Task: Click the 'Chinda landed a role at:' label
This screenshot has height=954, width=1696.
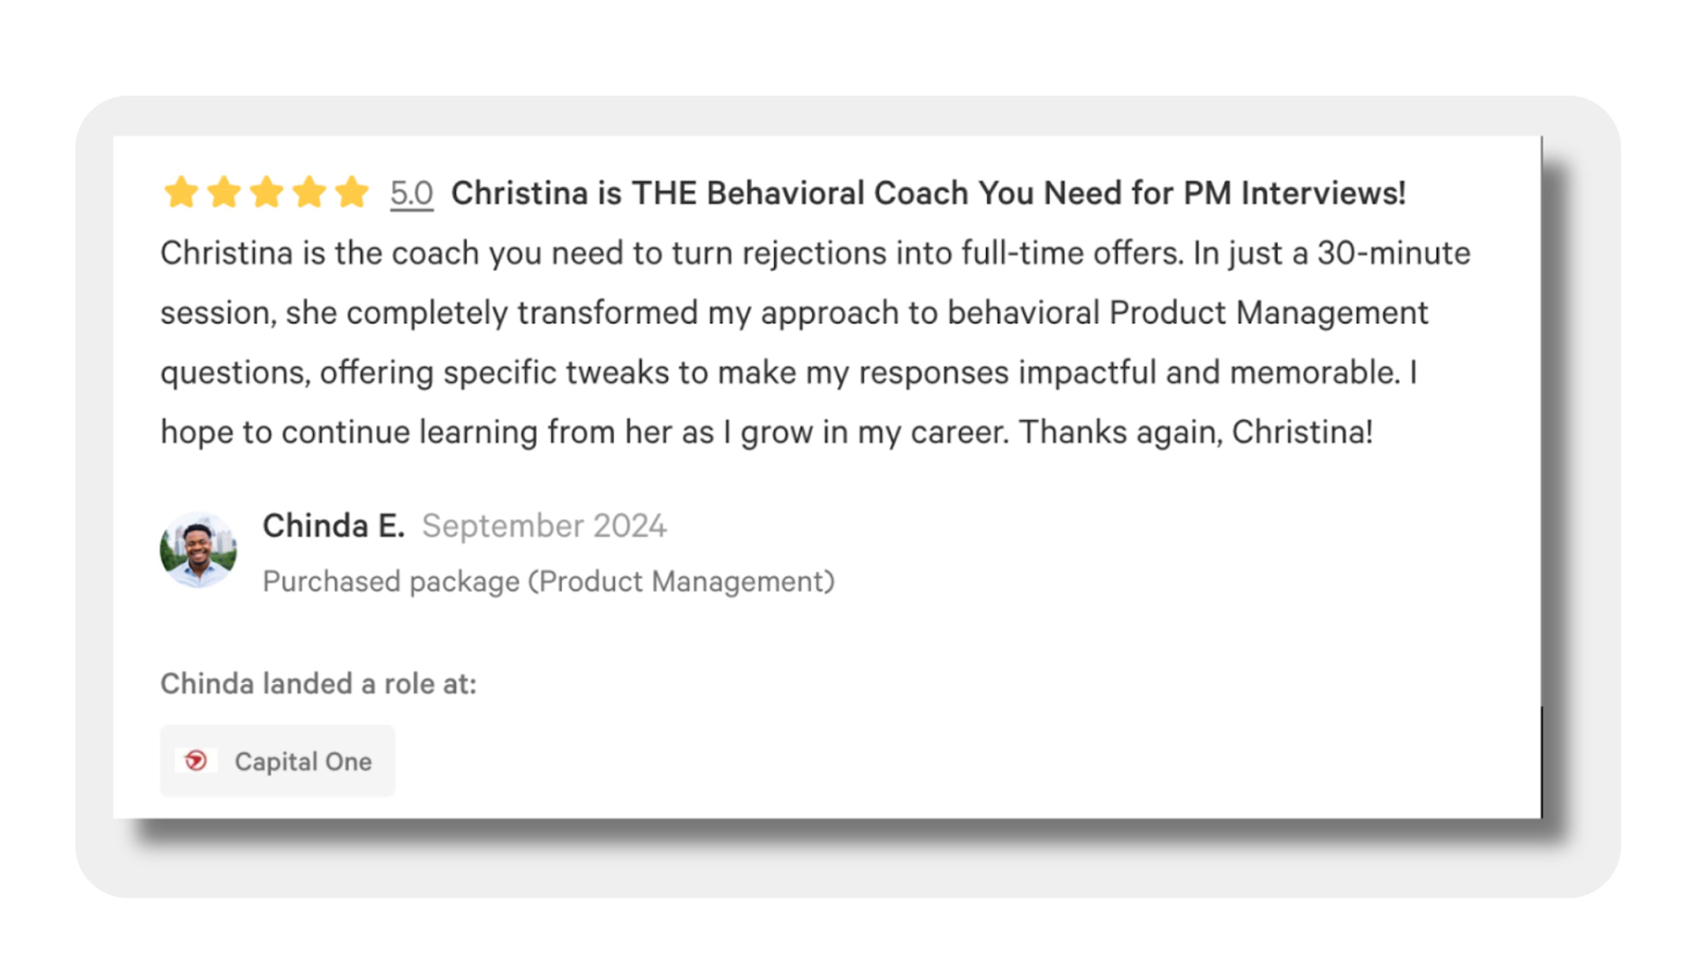Action: 318,684
